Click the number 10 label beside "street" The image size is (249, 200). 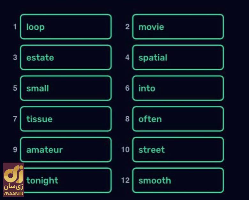point(125,150)
